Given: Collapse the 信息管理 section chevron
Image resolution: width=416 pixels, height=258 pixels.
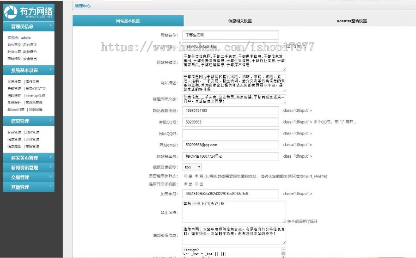Looking at the screenshot, I should pyautogui.click(x=50, y=120).
